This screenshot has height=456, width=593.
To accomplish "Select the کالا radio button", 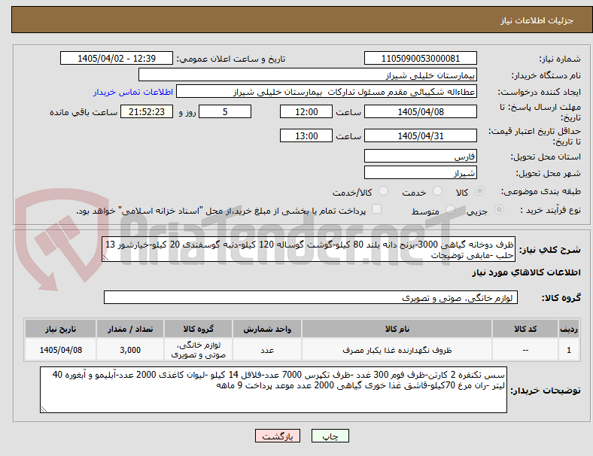I will point(479,191).
